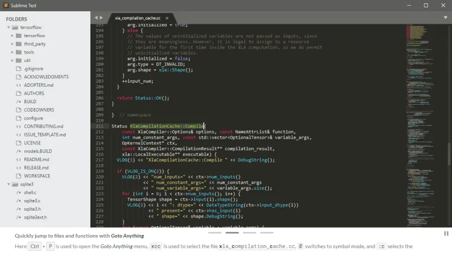452x253 pixels.
Task: Open models.BUILD file
Action: 38,151
